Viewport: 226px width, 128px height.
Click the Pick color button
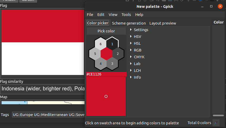pos(106,31)
